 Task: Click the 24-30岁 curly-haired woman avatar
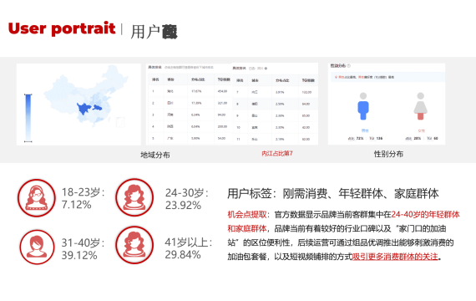click(x=134, y=197)
